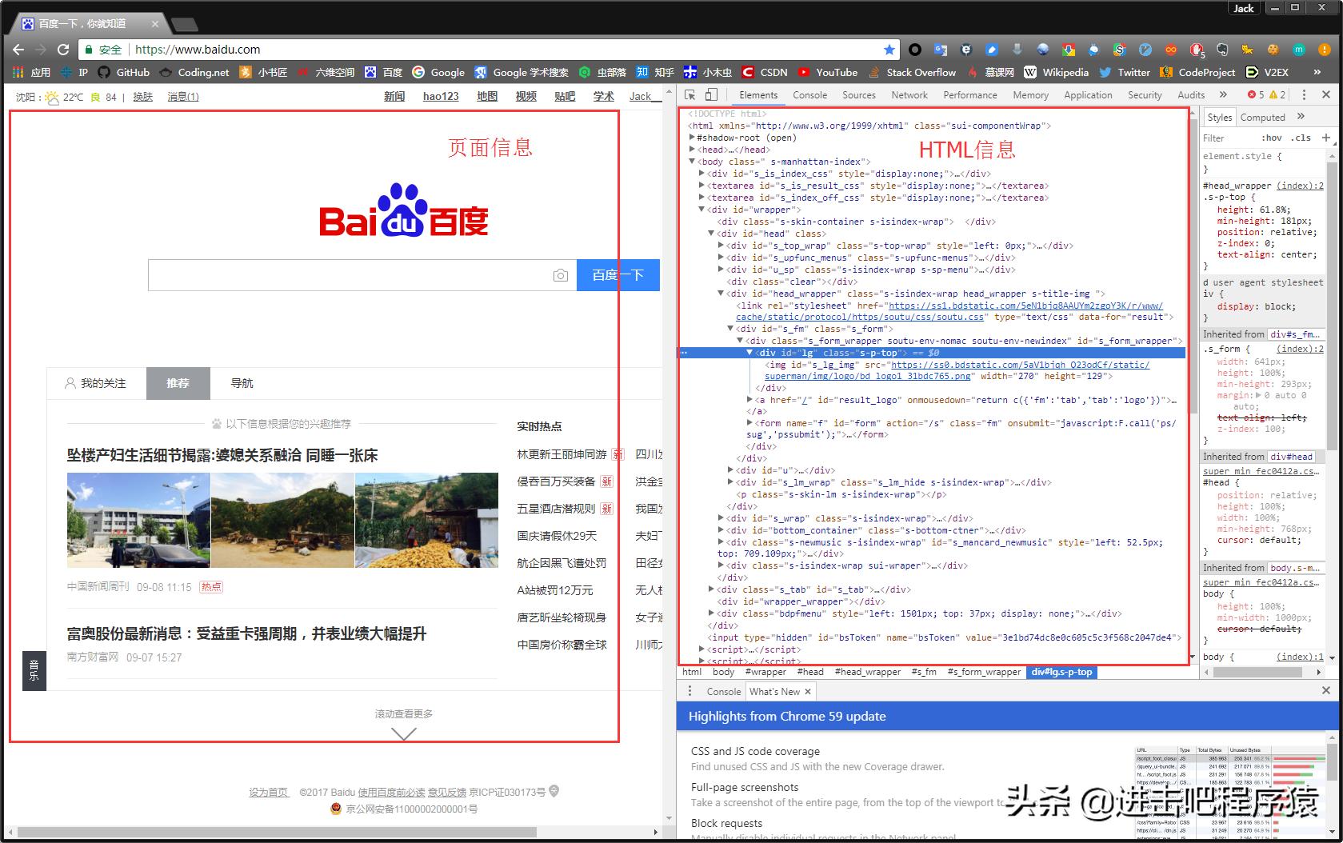Collapse the body element in DOM tree
The image size is (1343, 843).
pyautogui.click(x=693, y=162)
